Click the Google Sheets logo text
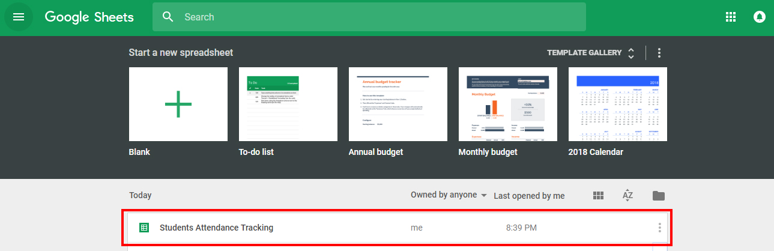774x251 pixels. [x=89, y=17]
